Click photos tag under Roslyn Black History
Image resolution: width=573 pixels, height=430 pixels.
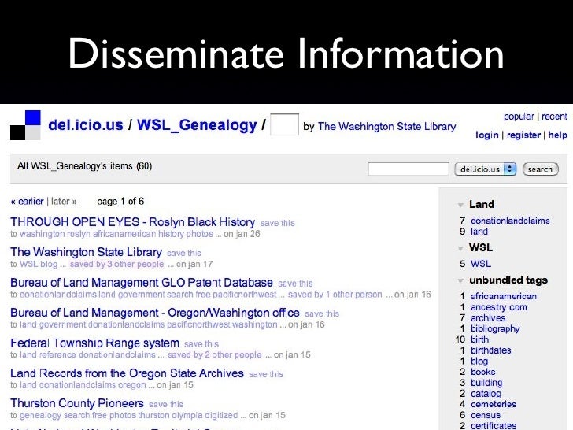[x=200, y=234]
